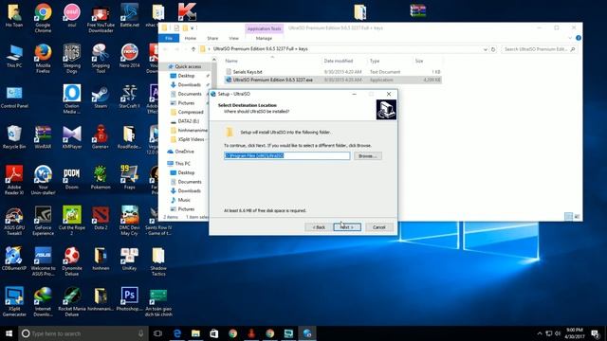
Task: Open Fraps desktop shortcut
Action: [129, 178]
